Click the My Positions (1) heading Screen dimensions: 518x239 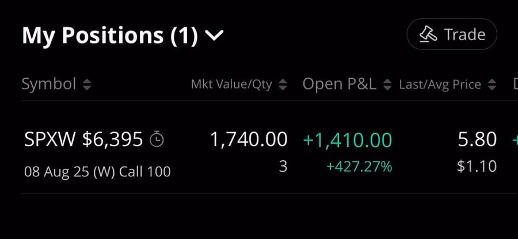click(x=109, y=36)
